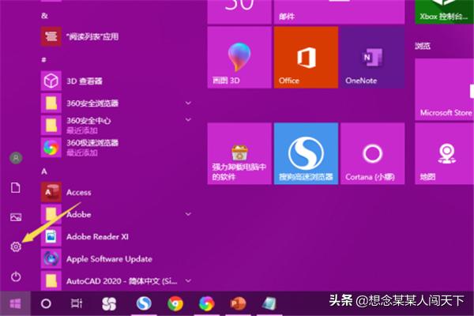This screenshot has width=474, height=316.
Task: Click the Windows Start button
Action: pos(15,303)
